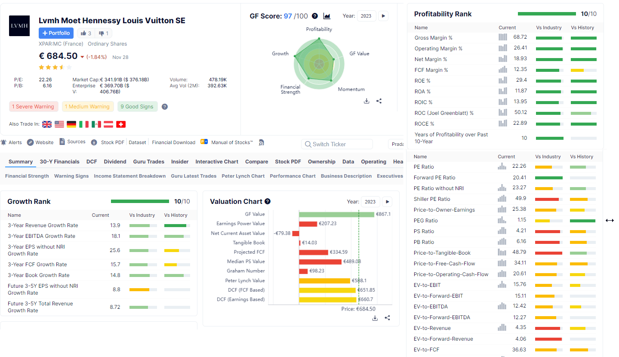Focus the Switch Ticker search box

[337, 144]
